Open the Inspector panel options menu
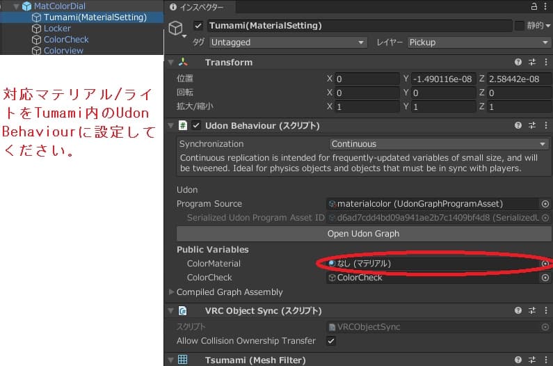 [x=546, y=6]
